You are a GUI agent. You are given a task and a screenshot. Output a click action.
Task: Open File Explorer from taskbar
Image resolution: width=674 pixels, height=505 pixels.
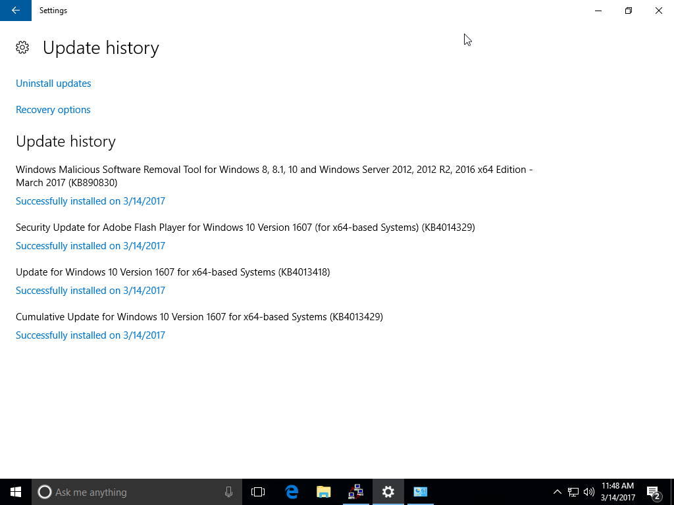[x=324, y=492]
